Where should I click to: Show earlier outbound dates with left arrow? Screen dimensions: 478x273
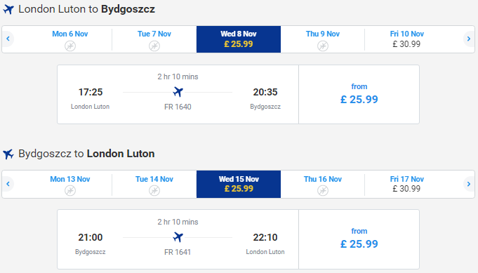click(x=8, y=39)
